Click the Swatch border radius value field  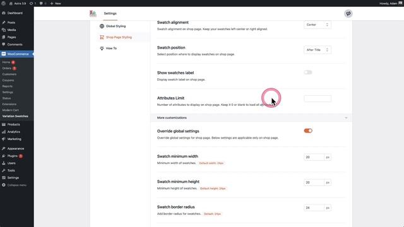coord(314,207)
